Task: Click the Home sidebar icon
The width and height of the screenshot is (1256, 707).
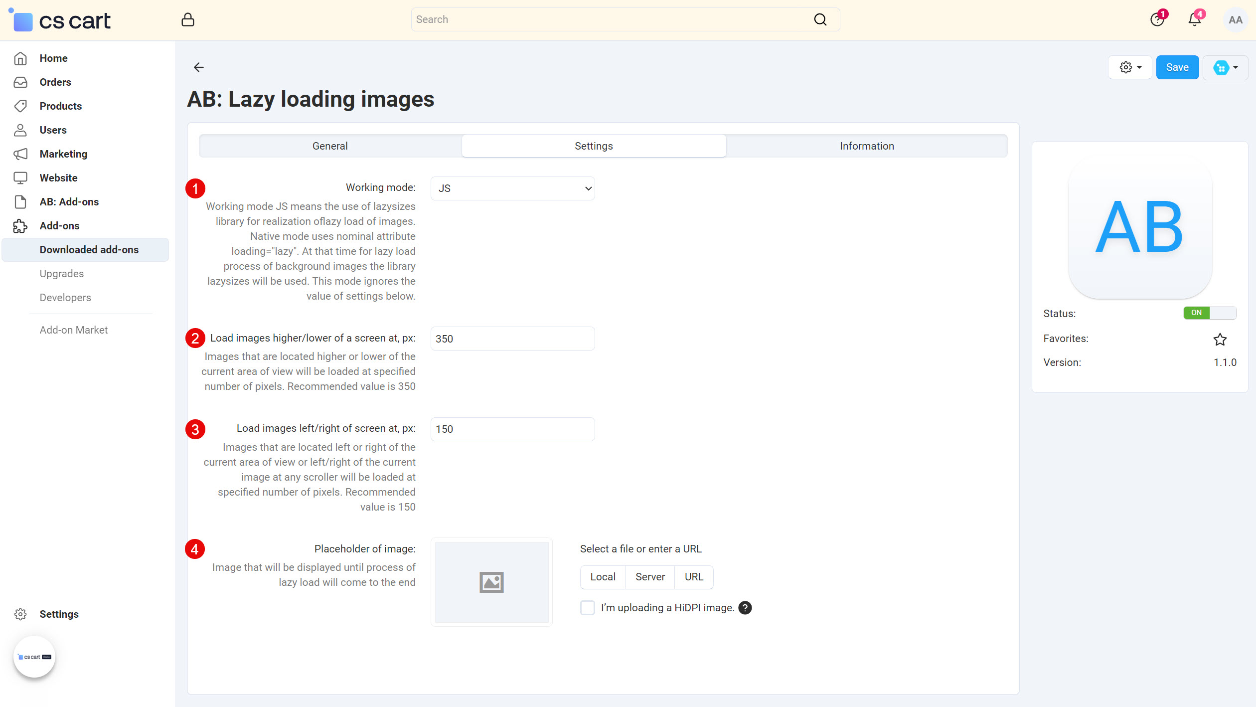Action: 20,58
